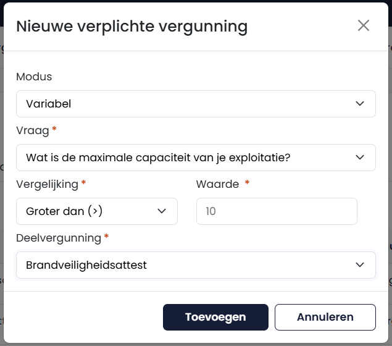Open the Modus dropdown showing Variabel
This screenshot has height=346, width=392.
click(x=196, y=104)
